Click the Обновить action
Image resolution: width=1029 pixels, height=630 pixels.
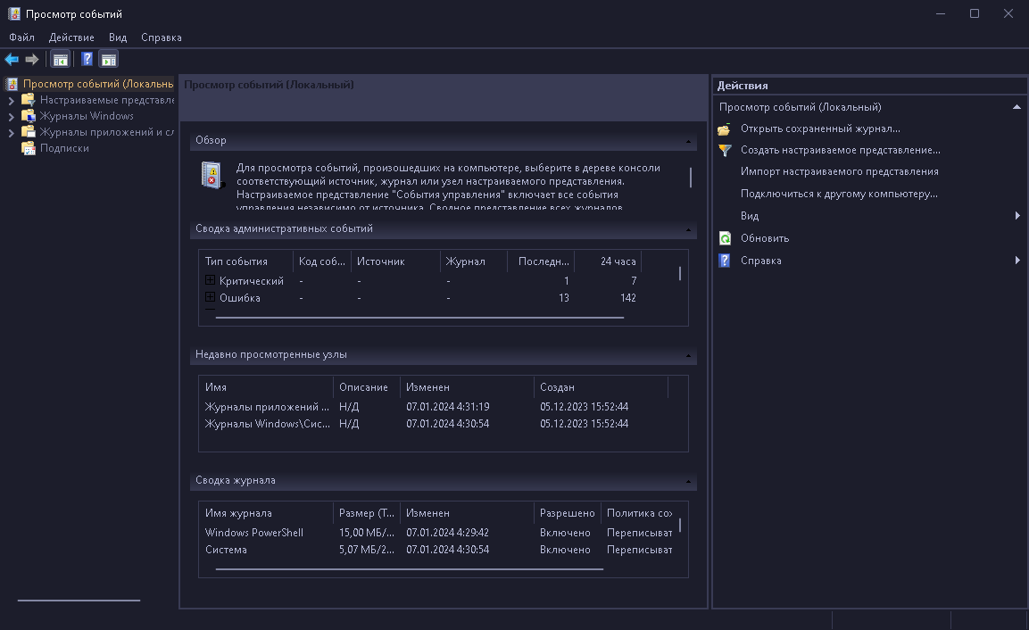[765, 238]
